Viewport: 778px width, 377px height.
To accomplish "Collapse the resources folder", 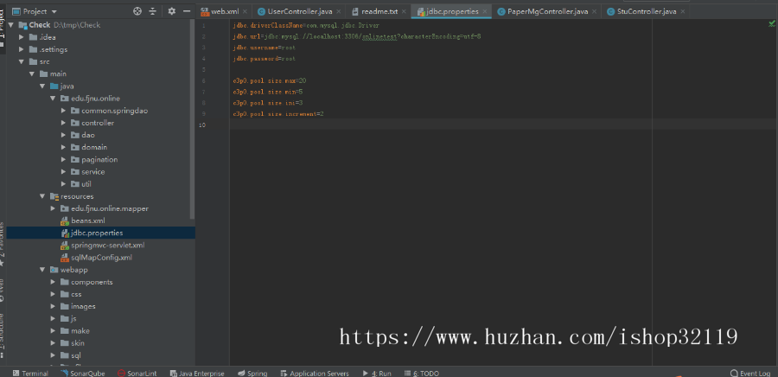I will pos(42,196).
